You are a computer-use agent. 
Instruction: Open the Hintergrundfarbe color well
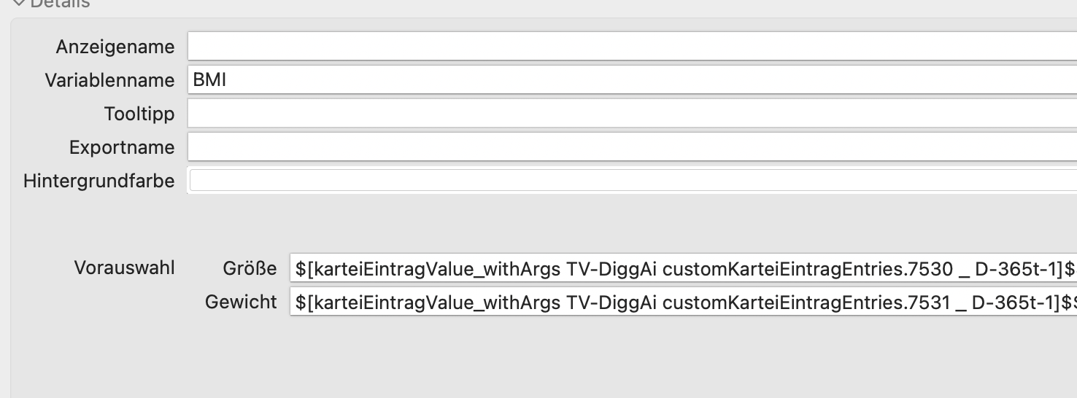(632, 181)
